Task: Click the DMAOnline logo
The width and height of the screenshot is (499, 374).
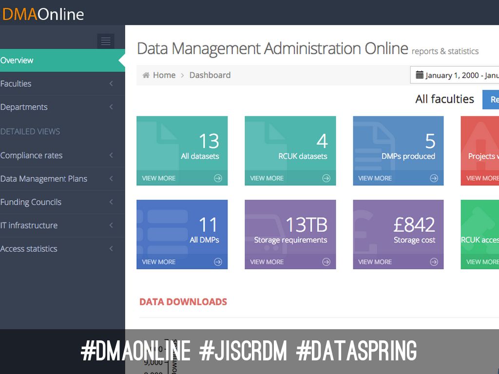Action: pyautogui.click(x=43, y=14)
